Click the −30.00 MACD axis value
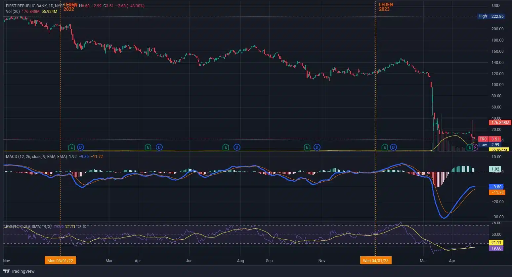The width and height of the screenshot is (512, 277). 497,217
